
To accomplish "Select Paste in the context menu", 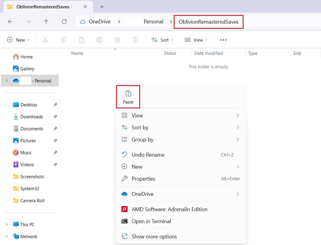I will click(x=128, y=97).
